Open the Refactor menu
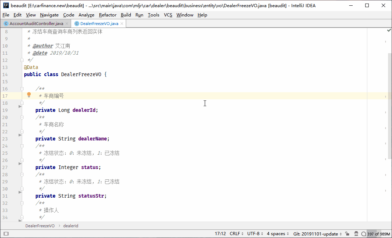The height and width of the screenshot is (238, 392). click(x=108, y=15)
